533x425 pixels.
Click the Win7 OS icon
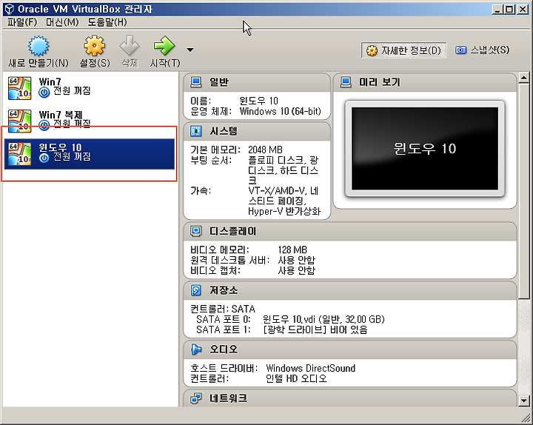tap(20, 88)
